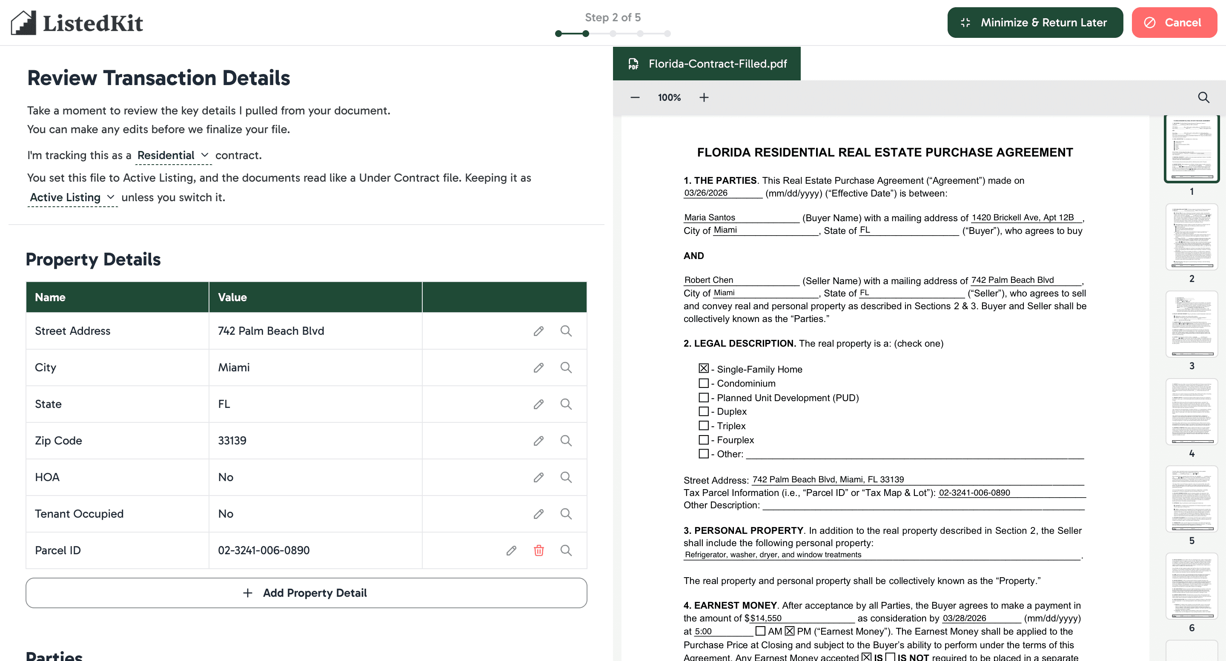The height and width of the screenshot is (661, 1226).
Task: Locate Parcel ID in the document
Action: [565, 551]
